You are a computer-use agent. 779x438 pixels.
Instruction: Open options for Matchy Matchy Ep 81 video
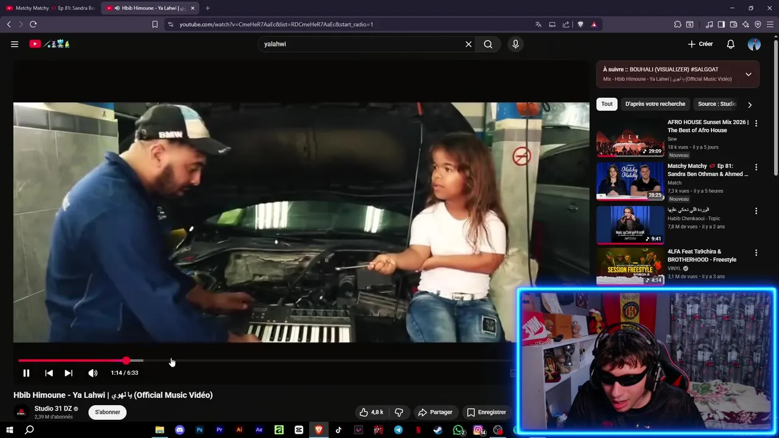[x=756, y=167]
